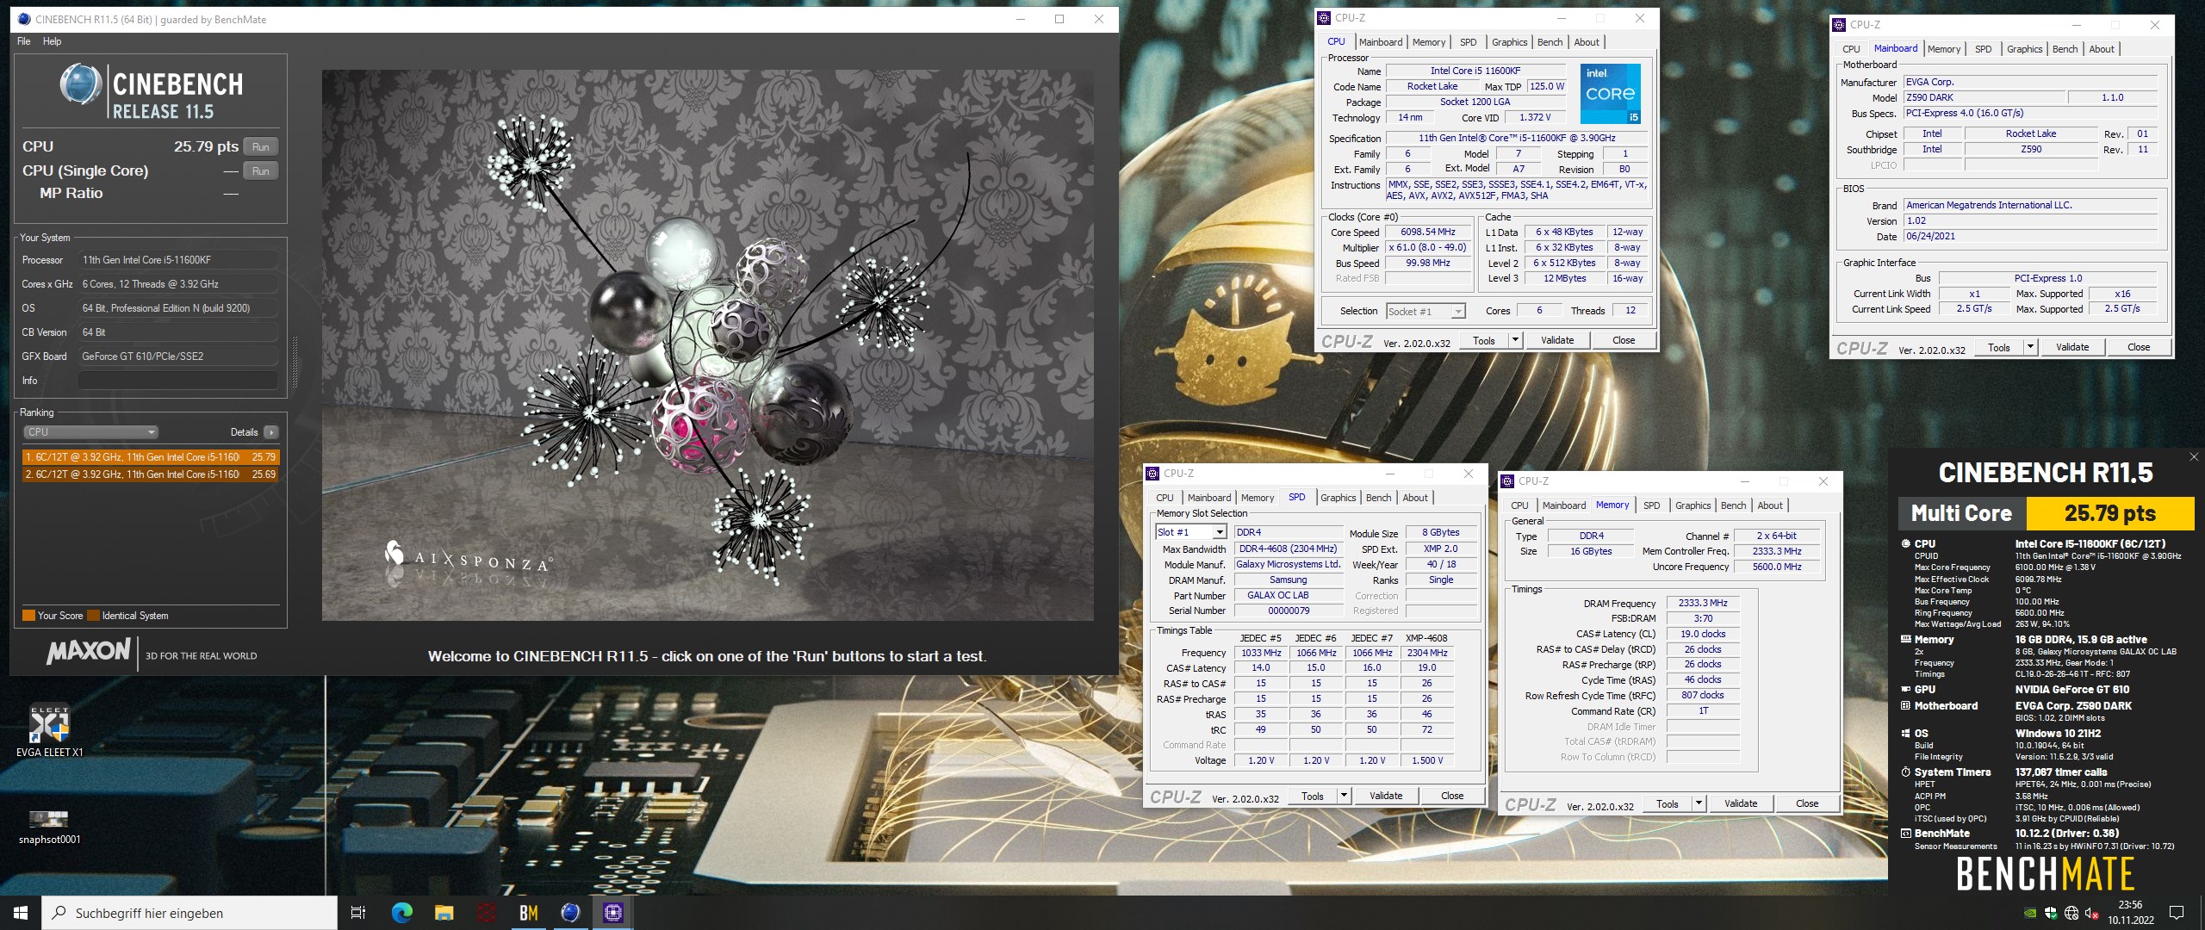Expand Tools dropdown arrow in the CPU-Z Mainboard window
Image resolution: width=2205 pixels, height=930 pixels.
coord(2030,347)
